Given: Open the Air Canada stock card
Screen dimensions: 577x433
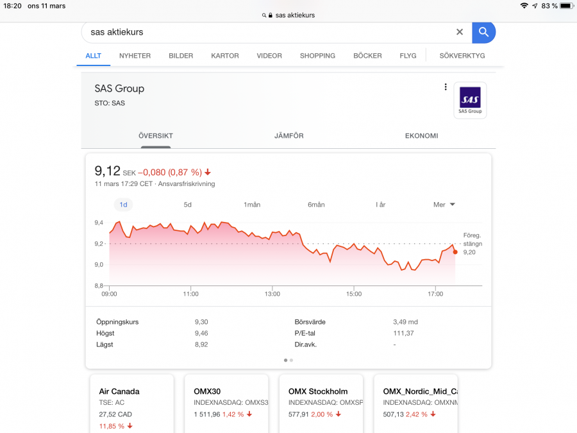Looking at the screenshot, I should click(131, 403).
